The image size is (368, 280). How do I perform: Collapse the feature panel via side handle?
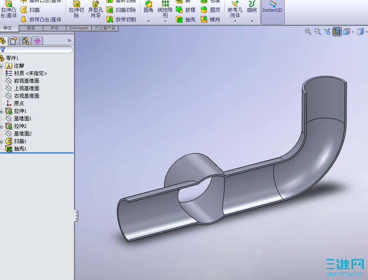click(76, 215)
